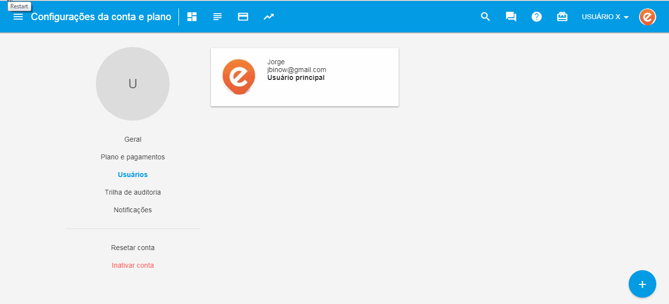Open the credit card icon
The image size is (669, 304).
(243, 17)
